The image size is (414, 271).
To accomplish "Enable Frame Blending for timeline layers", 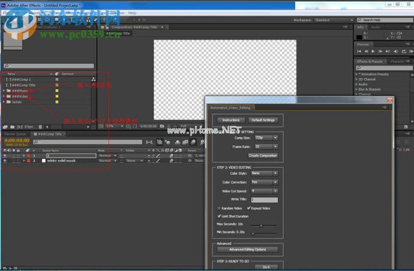I will (x=185, y=142).
